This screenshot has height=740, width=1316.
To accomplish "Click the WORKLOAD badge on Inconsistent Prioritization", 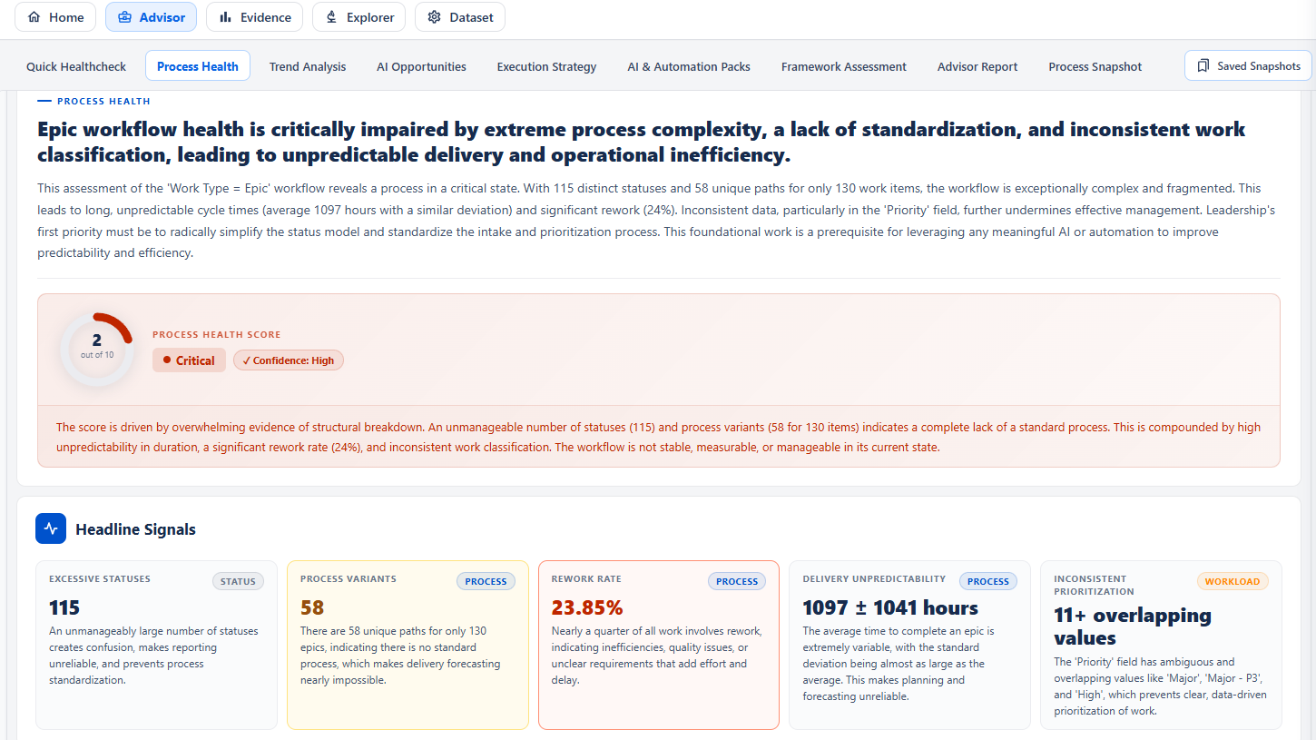I will coord(1233,579).
